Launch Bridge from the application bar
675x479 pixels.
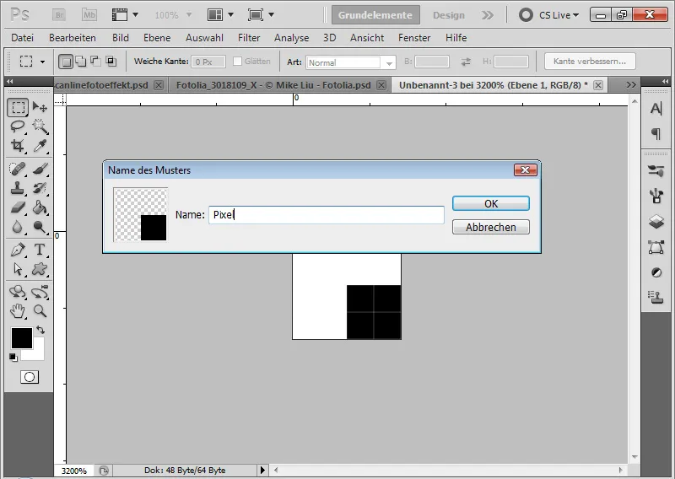click(x=59, y=15)
